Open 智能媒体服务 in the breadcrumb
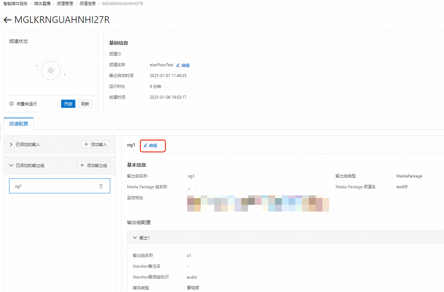This screenshot has width=444, height=292. (x=16, y=3)
